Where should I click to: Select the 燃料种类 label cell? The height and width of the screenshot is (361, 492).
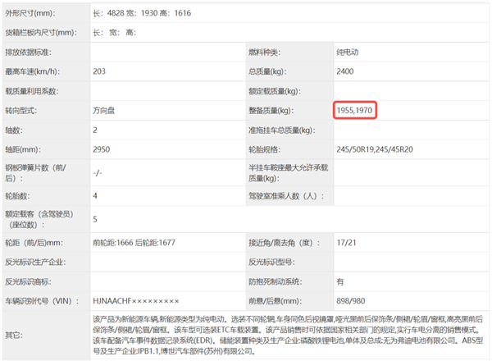tap(266, 53)
